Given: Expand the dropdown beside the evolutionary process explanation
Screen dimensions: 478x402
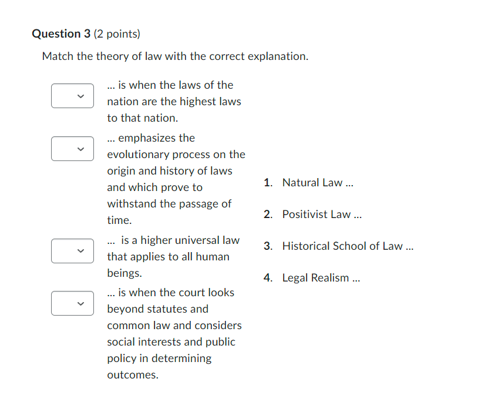Looking at the screenshot, I should point(72,149).
